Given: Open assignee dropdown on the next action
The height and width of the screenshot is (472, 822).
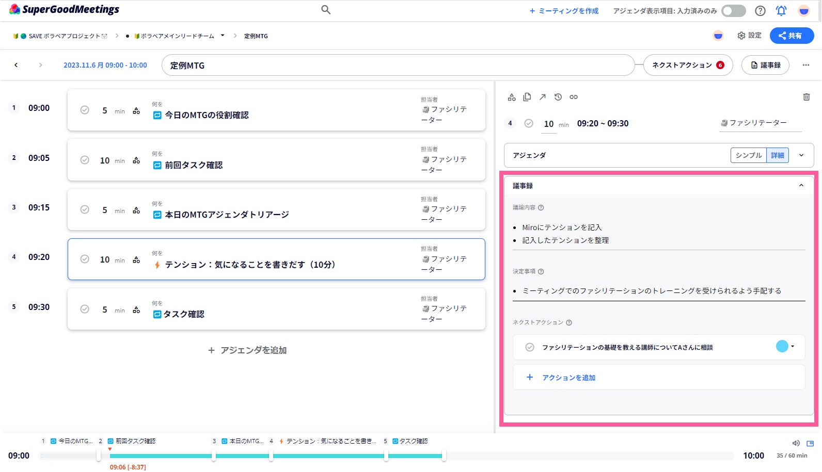Looking at the screenshot, I should 793,346.
